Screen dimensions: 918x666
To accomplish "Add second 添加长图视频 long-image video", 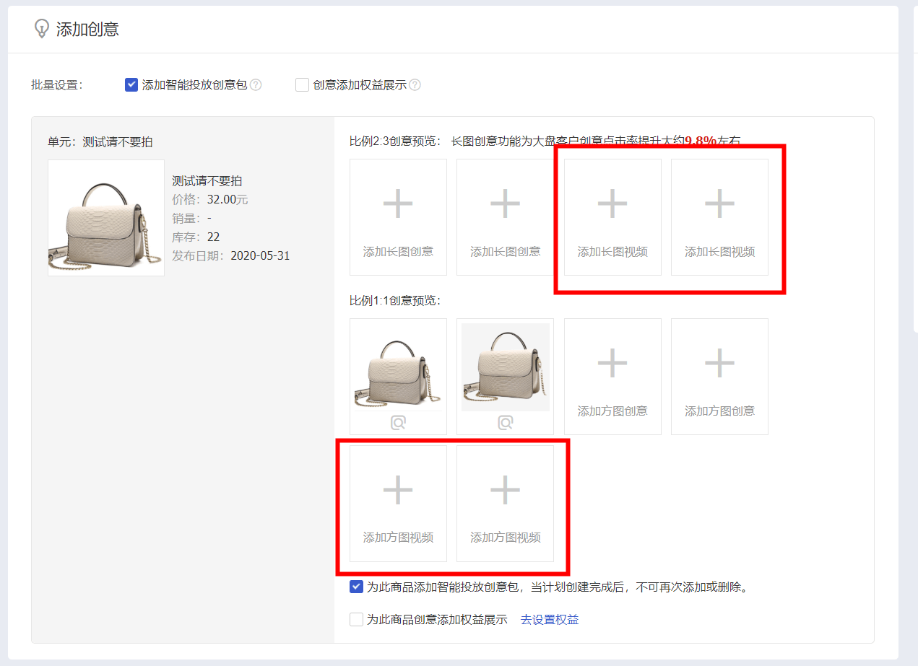I will 719,217.
